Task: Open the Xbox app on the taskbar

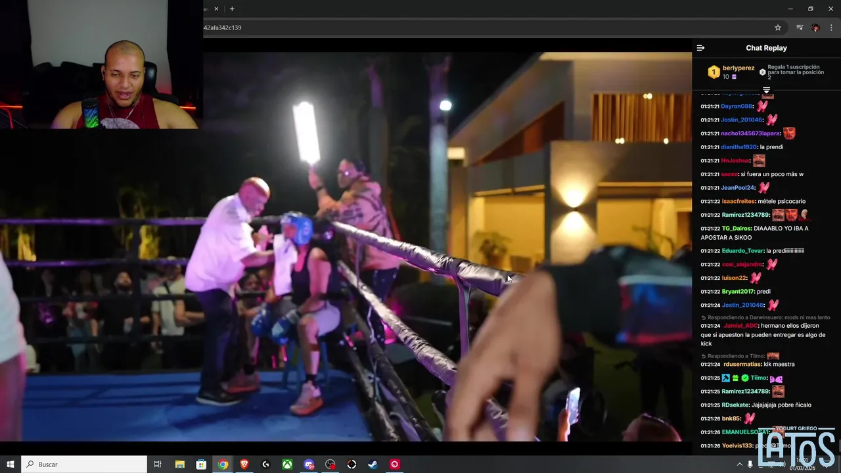Action: pyautogui.click(x=287, y=464)
